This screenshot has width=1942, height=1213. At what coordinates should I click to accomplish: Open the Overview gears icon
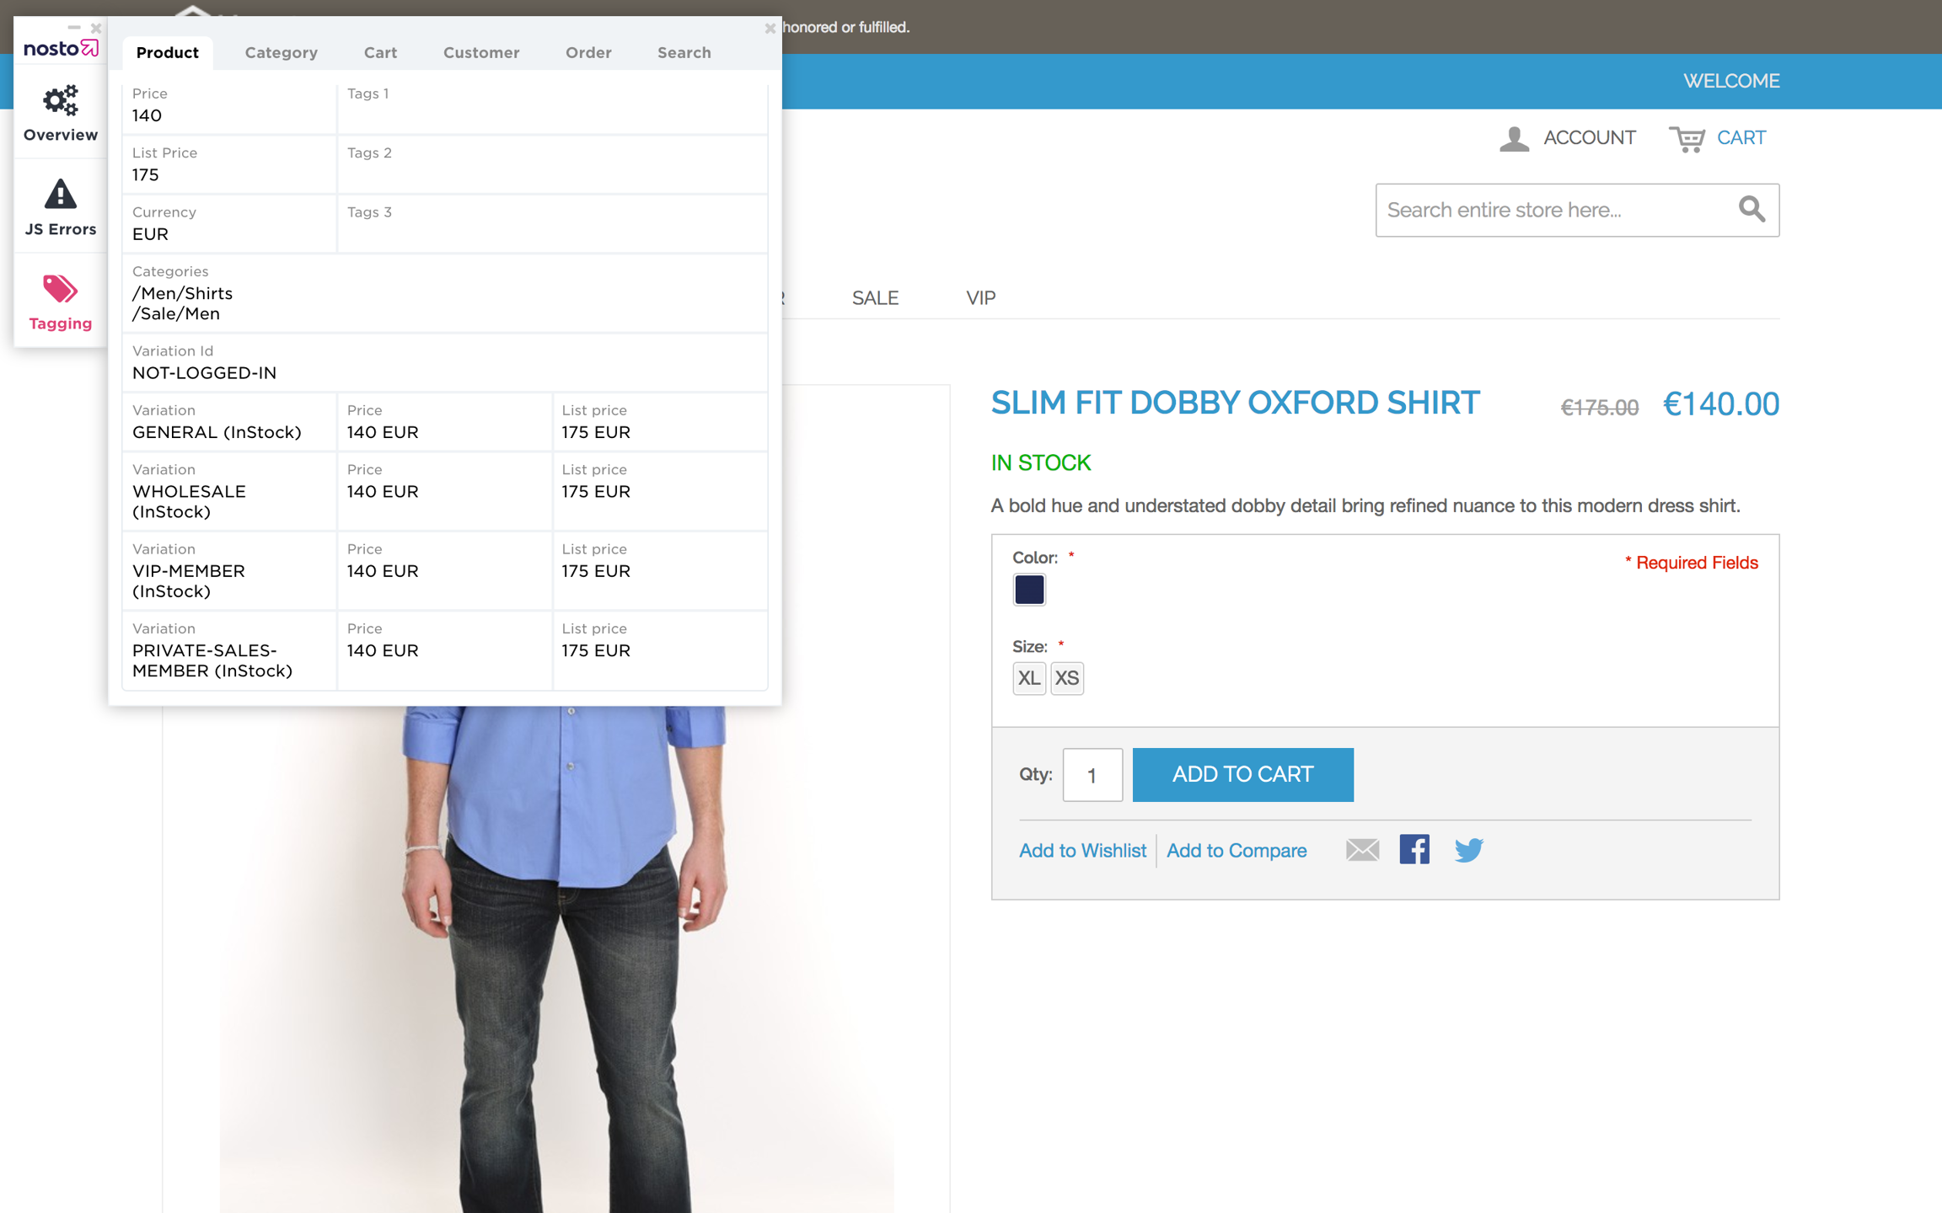point(60,101)
